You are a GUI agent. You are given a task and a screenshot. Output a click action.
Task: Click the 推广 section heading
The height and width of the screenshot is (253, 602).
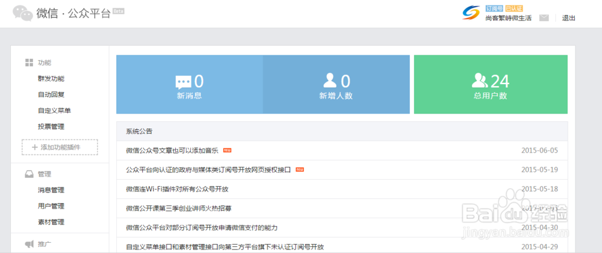coord(44,244)
